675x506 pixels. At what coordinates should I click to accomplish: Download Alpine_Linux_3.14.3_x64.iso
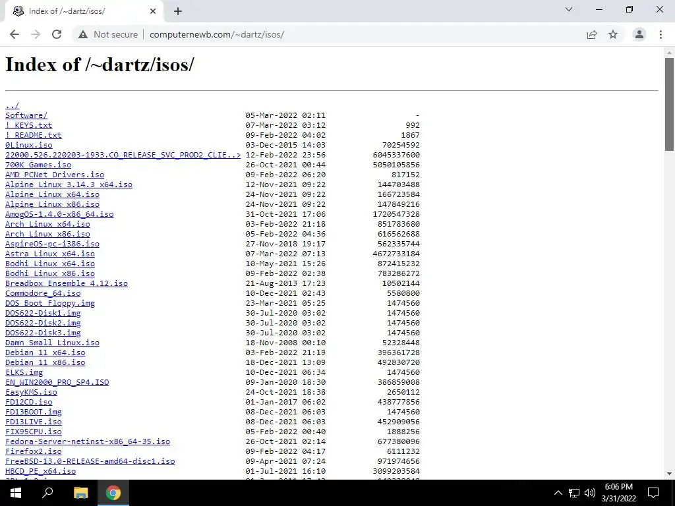tap(69, 184)
